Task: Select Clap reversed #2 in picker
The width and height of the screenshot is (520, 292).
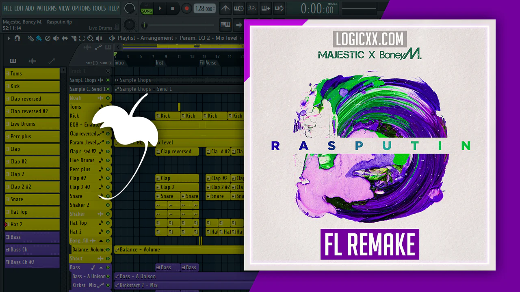Action: (32, 112)
